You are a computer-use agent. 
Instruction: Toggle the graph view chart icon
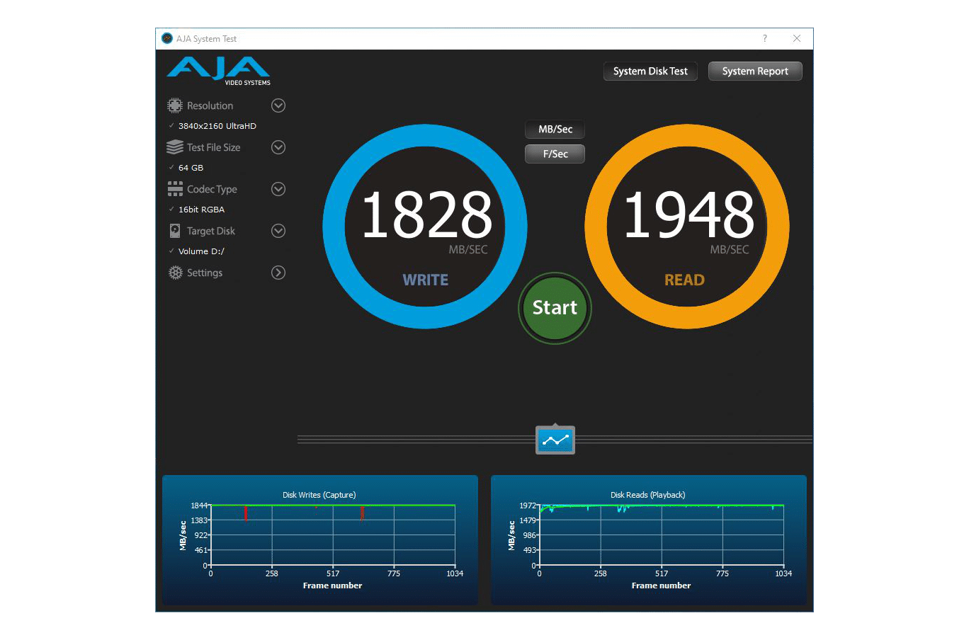point(555,440)
